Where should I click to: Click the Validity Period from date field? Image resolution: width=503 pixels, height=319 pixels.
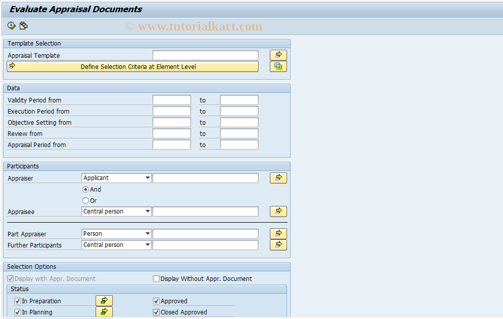point(172,100)
